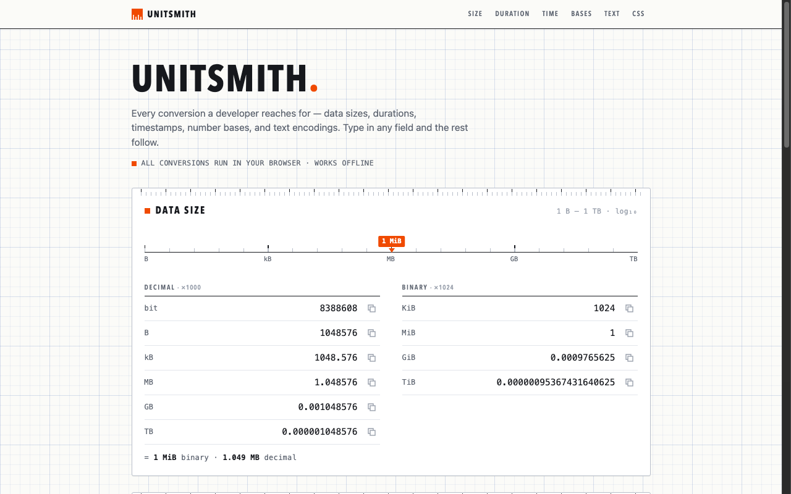
Task: Click the UNITSMITH header brand name
Action: 172,14
